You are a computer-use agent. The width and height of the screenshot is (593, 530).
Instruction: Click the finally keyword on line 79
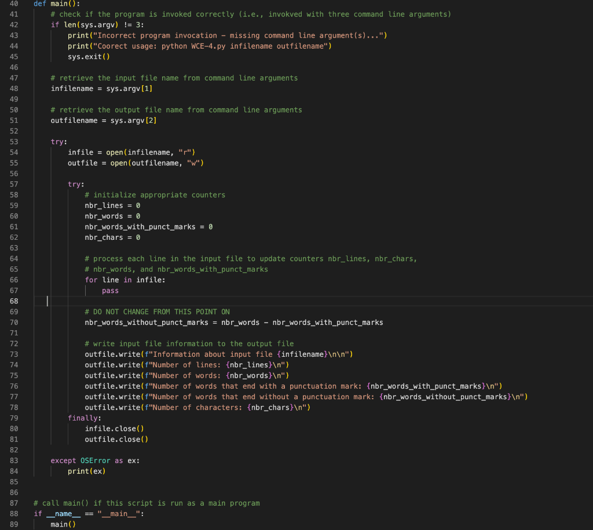click(79, 418)
